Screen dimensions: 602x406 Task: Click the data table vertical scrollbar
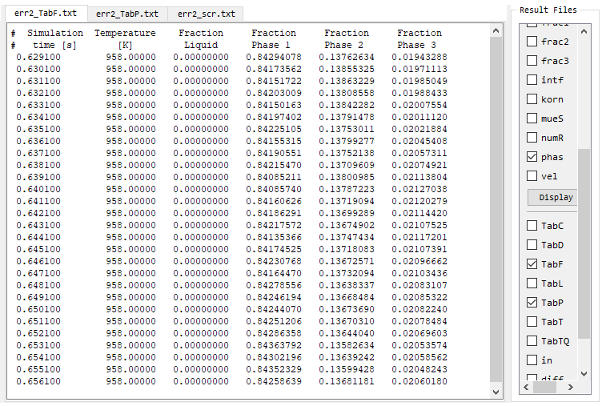(496, 200)
